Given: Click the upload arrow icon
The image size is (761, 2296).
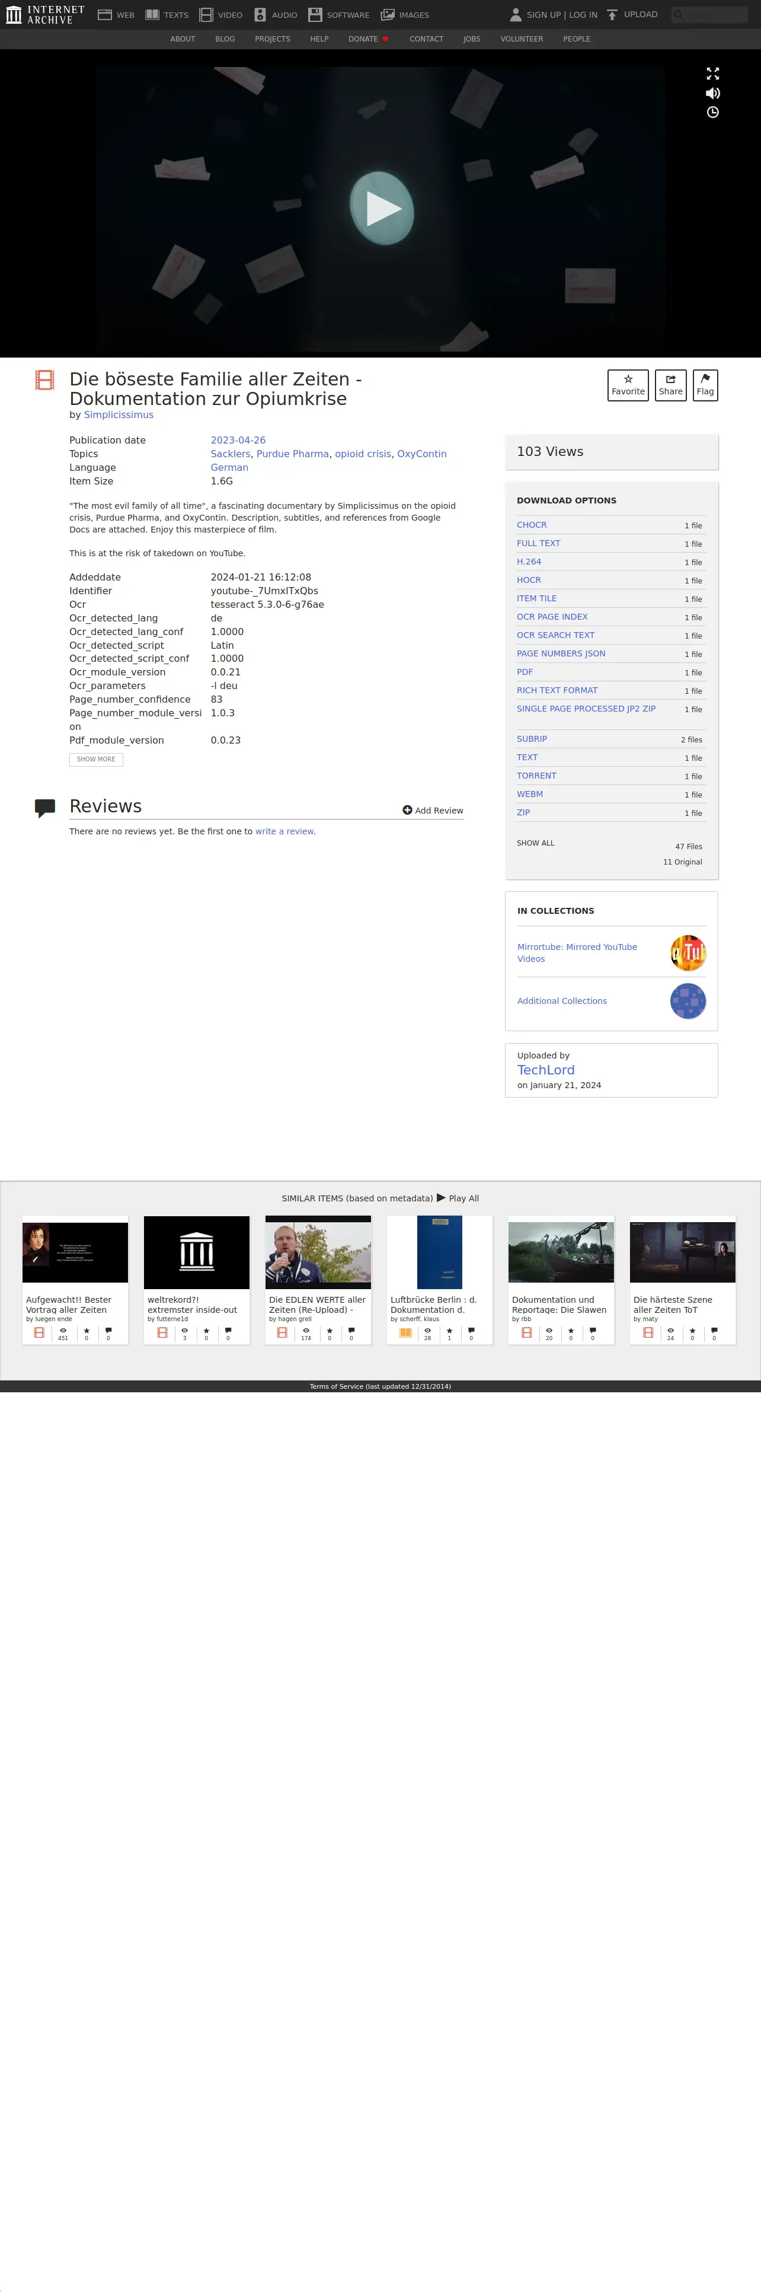Looking at the screenshot, I should tap(612, 15).
